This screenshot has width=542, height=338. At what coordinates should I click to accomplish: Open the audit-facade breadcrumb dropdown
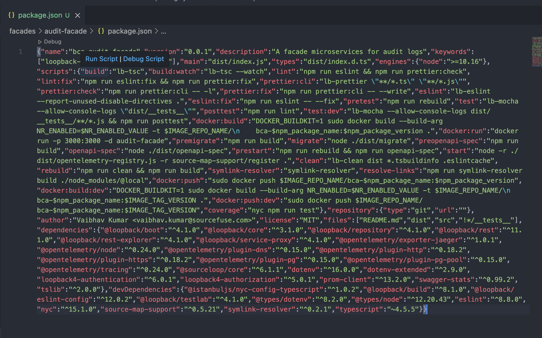click(65, 31)
